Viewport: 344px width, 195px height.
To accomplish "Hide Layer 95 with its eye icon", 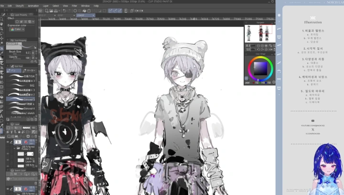I will [x=8, y=160].
